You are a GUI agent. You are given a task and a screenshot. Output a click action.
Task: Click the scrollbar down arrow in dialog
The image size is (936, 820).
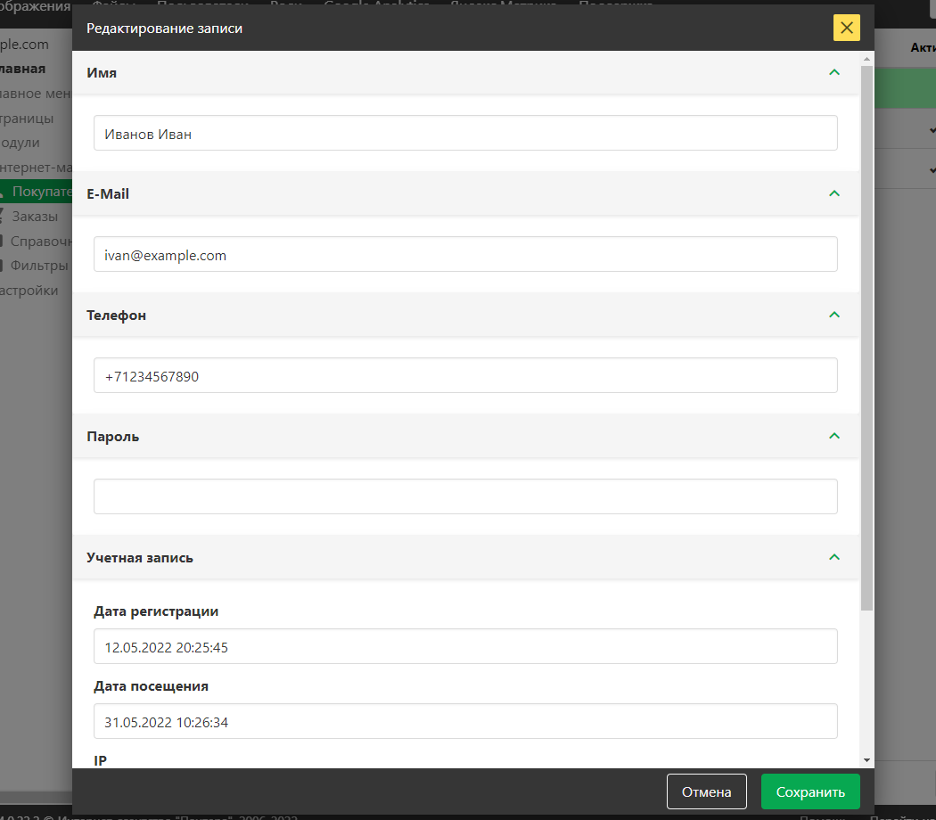pos(866,760)
